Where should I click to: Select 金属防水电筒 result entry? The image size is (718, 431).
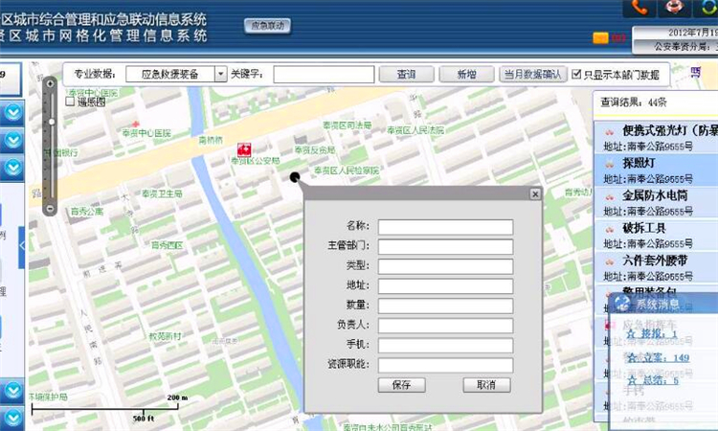[656, 202]
